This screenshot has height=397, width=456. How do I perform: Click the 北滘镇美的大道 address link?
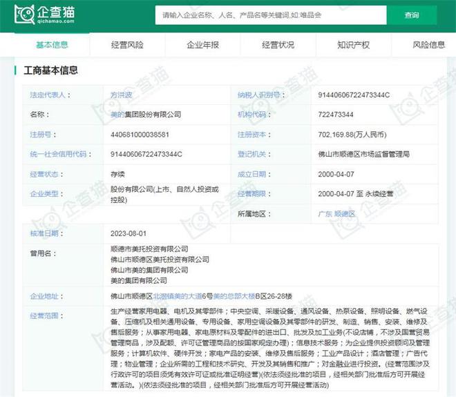(178, 296)
